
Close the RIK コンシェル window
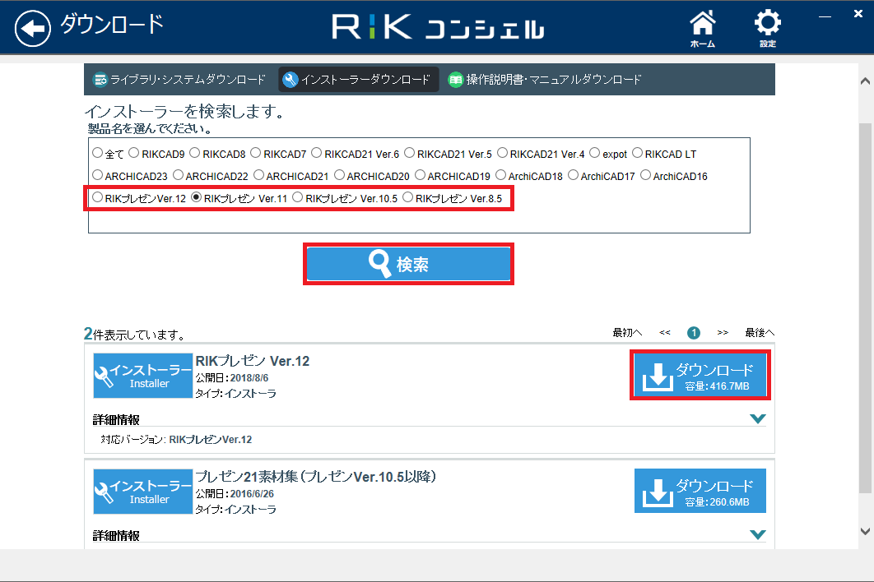pyautogui.click(x=858, y=14)
